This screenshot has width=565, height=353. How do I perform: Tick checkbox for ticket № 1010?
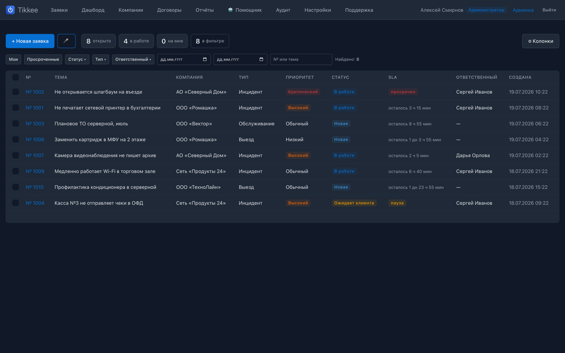pos(16,187)
